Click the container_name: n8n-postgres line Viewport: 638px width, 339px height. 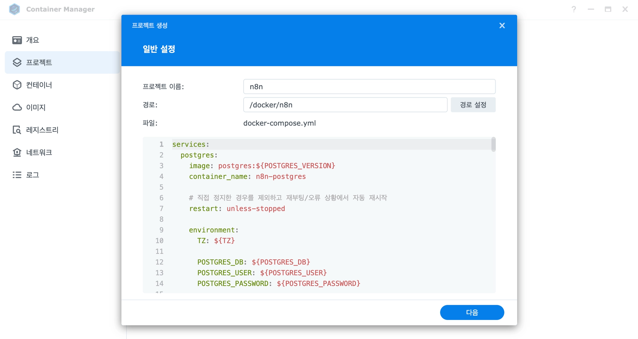pos(247,177)
